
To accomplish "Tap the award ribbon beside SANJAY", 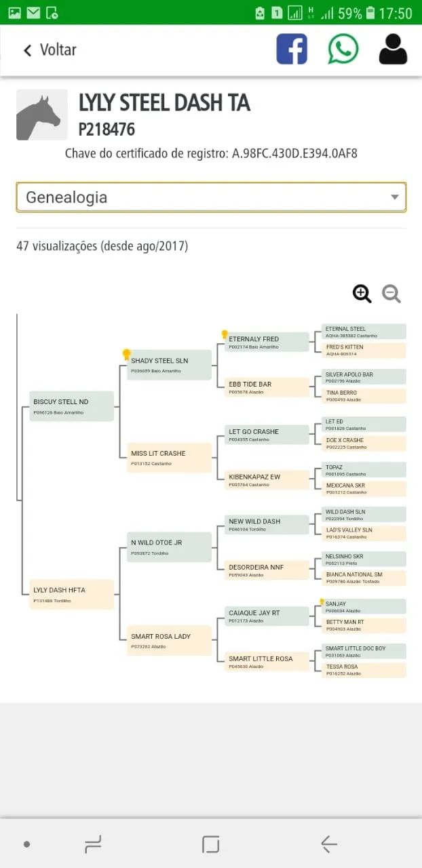I will tap(322, 602).
